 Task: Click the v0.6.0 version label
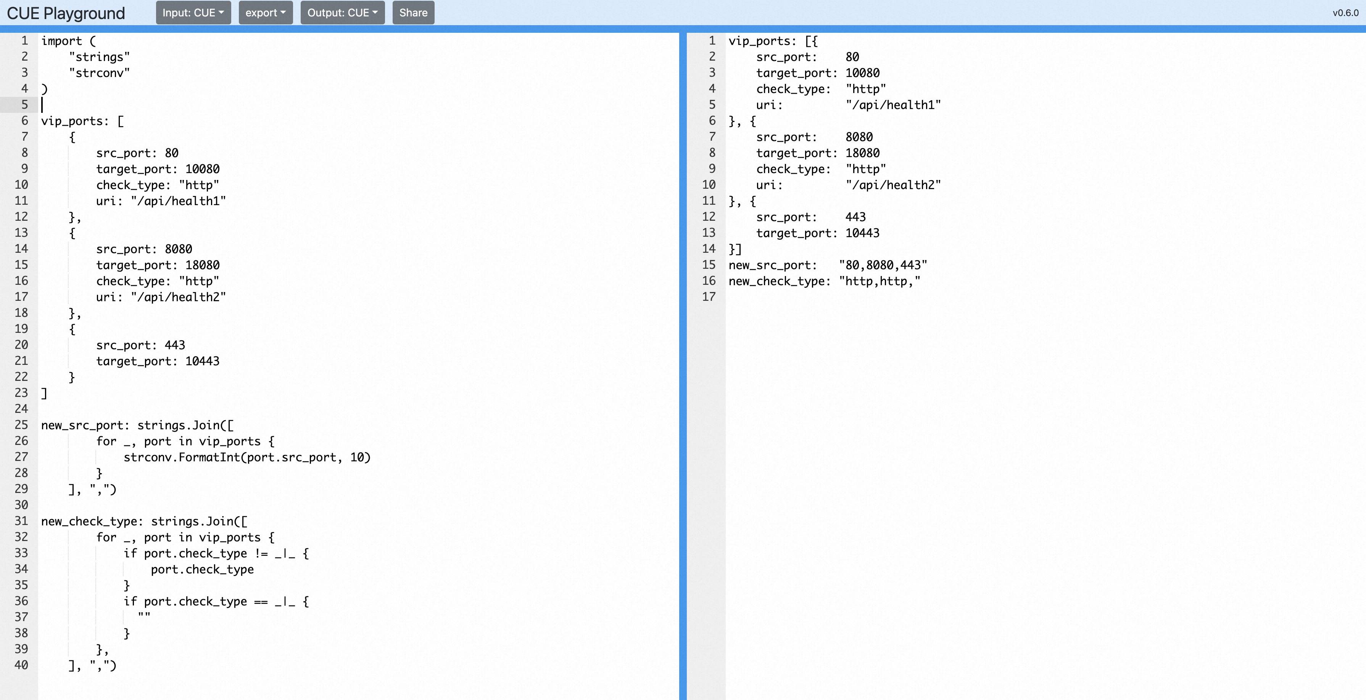pos(1345,13)
